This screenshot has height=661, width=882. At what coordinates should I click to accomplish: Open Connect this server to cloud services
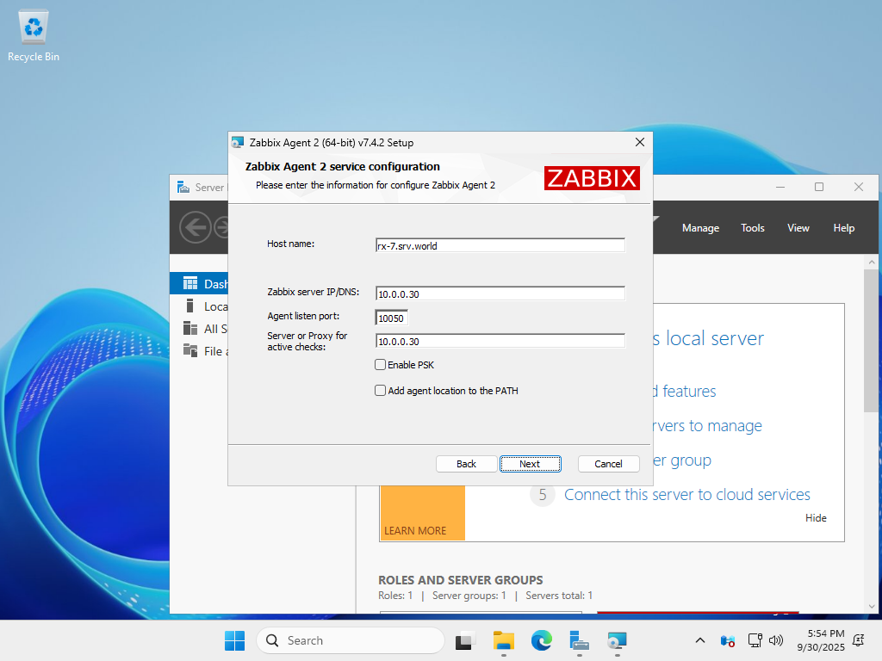686,495
